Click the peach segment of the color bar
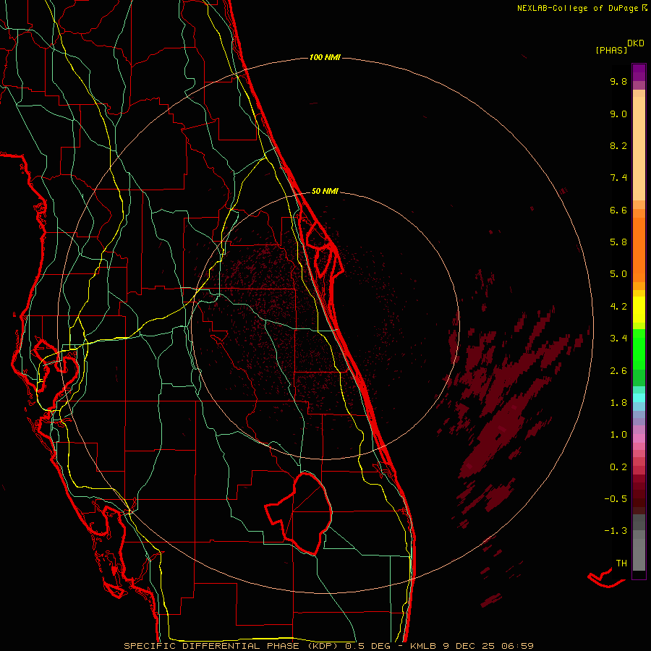This screenshot has height=651, width=651. tap(639, 145)
